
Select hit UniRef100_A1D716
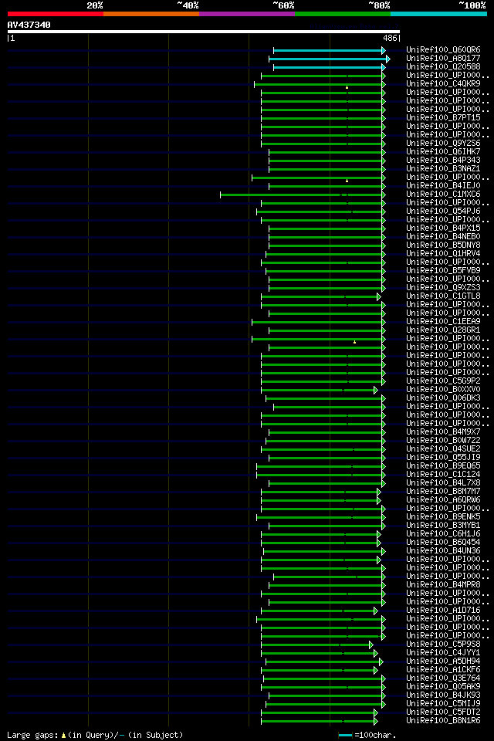click(443, 611)
